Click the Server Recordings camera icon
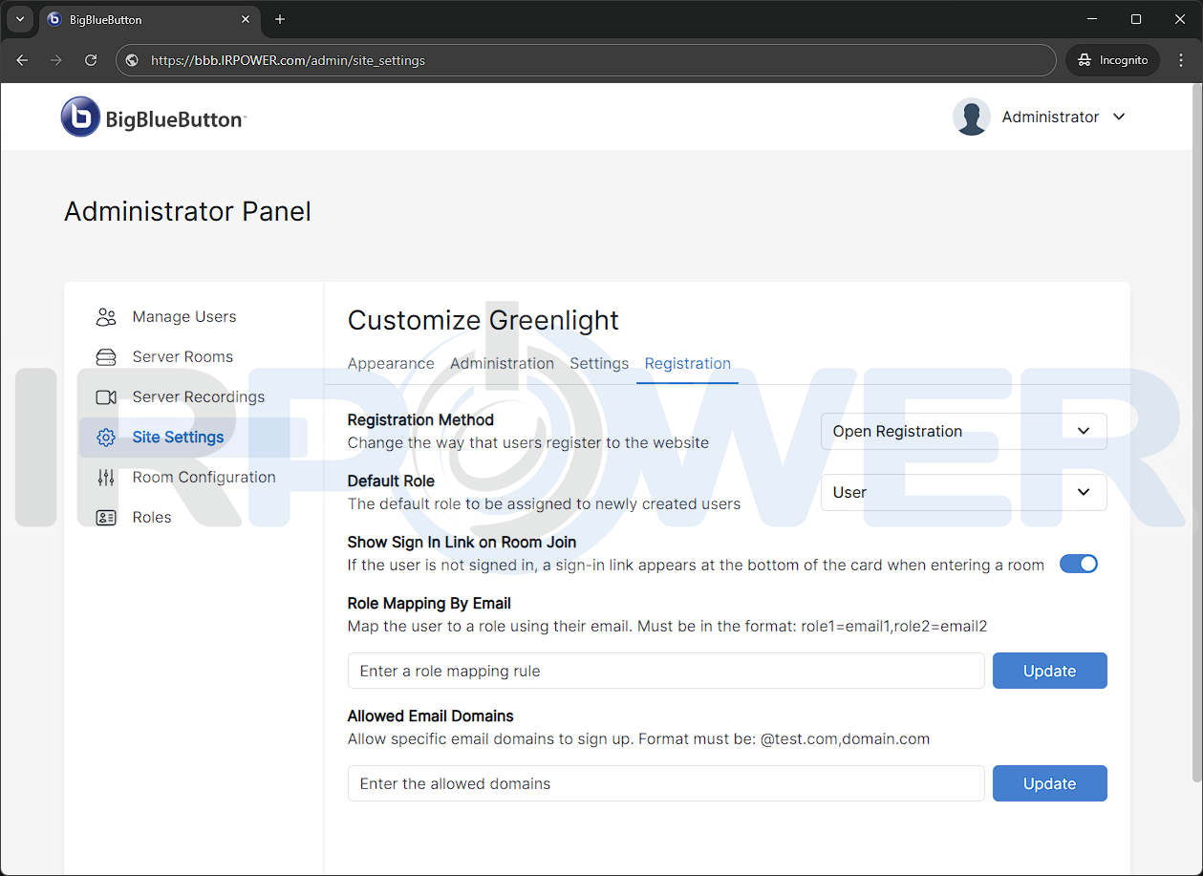The image size is (1203, 876). point(106,397)
